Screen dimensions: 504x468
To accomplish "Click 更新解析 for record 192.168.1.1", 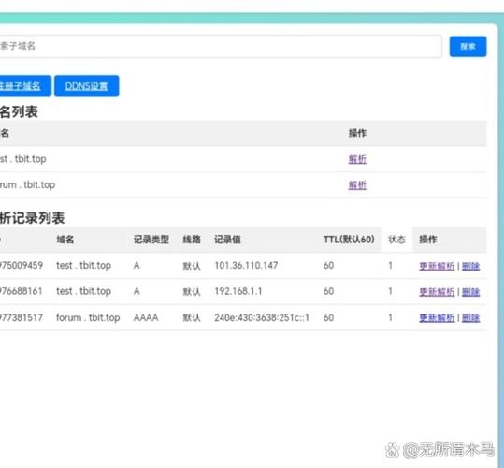I will click(x=437, y=292).
